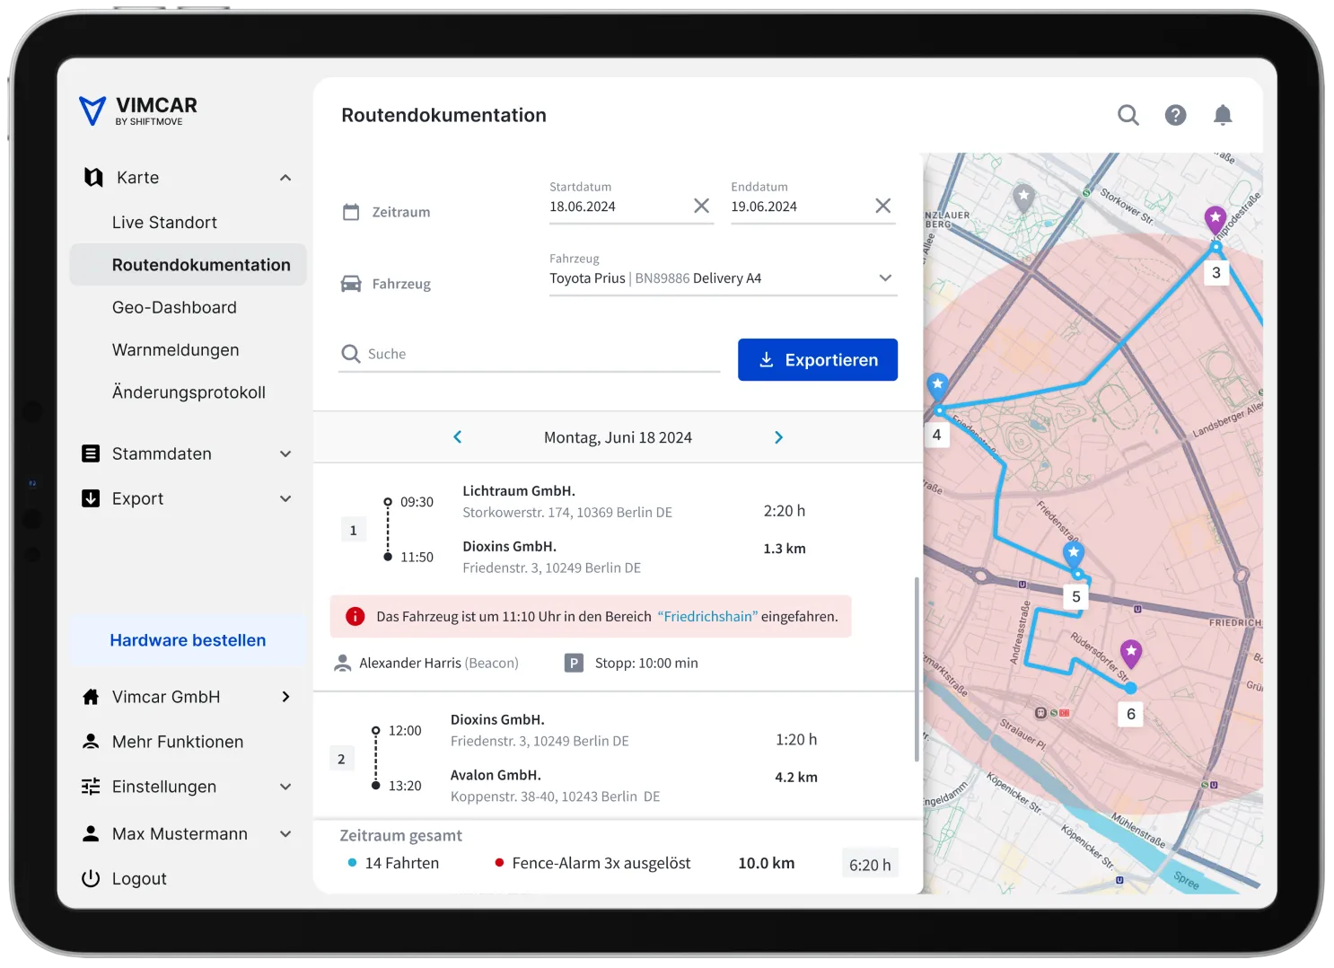Open Änderungsprotokoll

click(189, 392)
